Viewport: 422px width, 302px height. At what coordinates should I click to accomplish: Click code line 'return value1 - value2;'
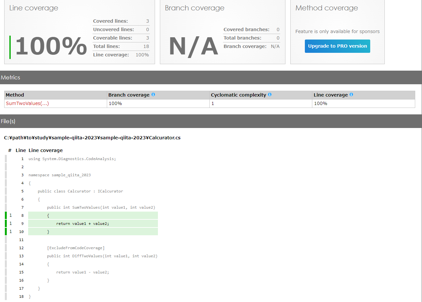click(83, 272)
